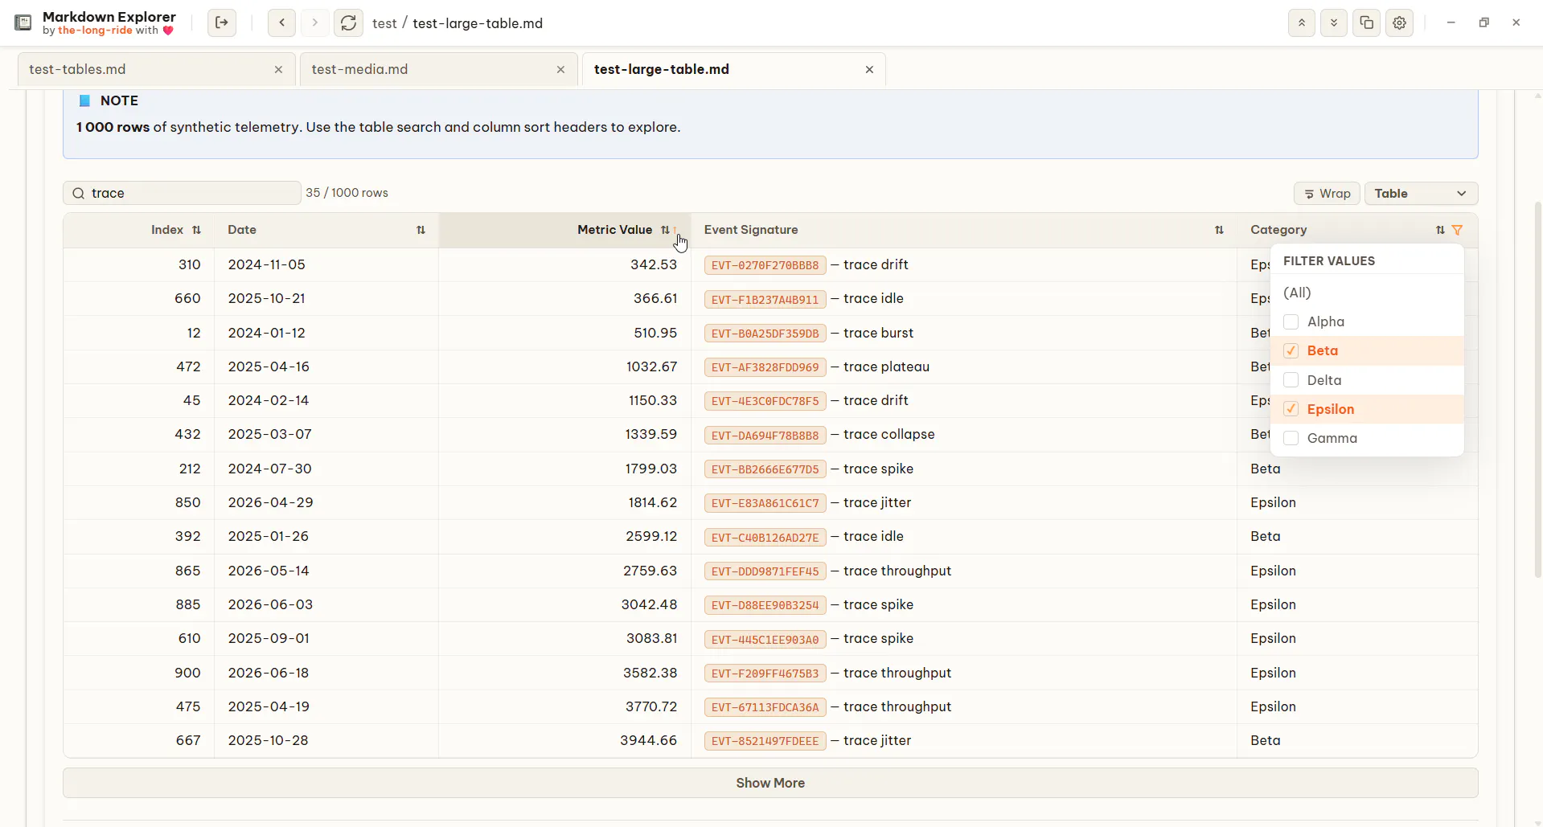Click the EVT-AF3828FDD969 signature tag
Image resolution: width=1543 pixels, height=827 pixels.
click(x=765, y=367)
